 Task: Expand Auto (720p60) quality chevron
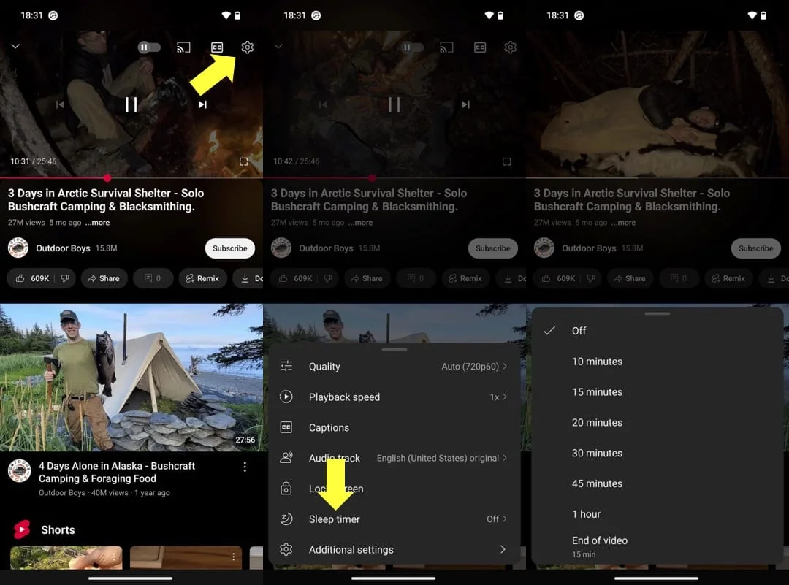505,366
